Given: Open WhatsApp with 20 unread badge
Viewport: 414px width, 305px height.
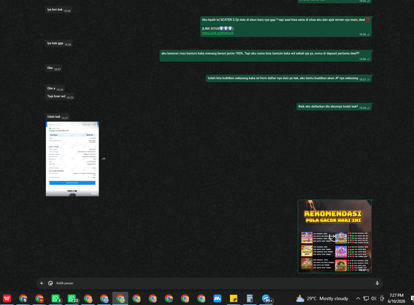Looking at the screenshot, I should point(73,299).
